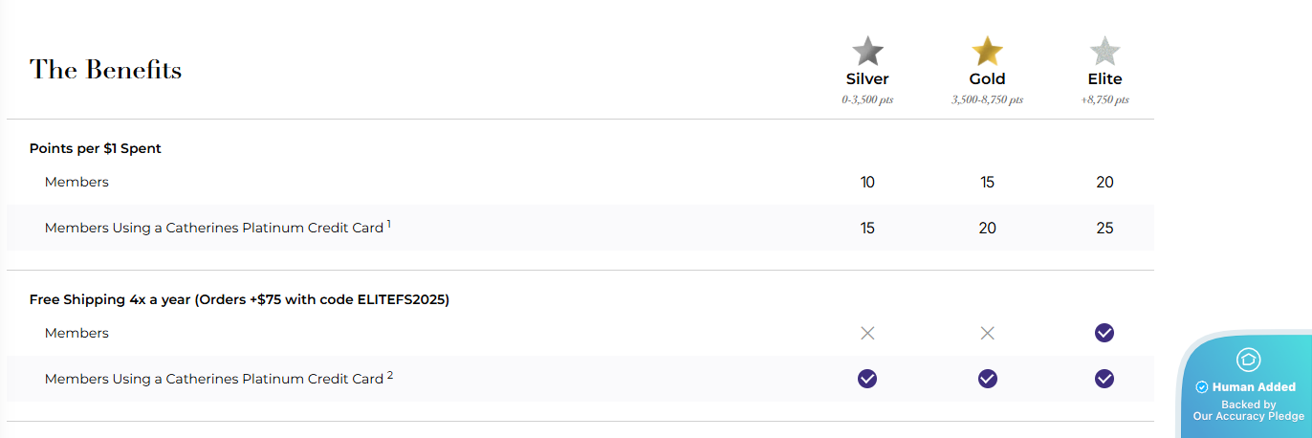Screen dimensions: 1312x438
Task: Click Elite credit card free shipping checkmark
Action: click(1104, 379)
